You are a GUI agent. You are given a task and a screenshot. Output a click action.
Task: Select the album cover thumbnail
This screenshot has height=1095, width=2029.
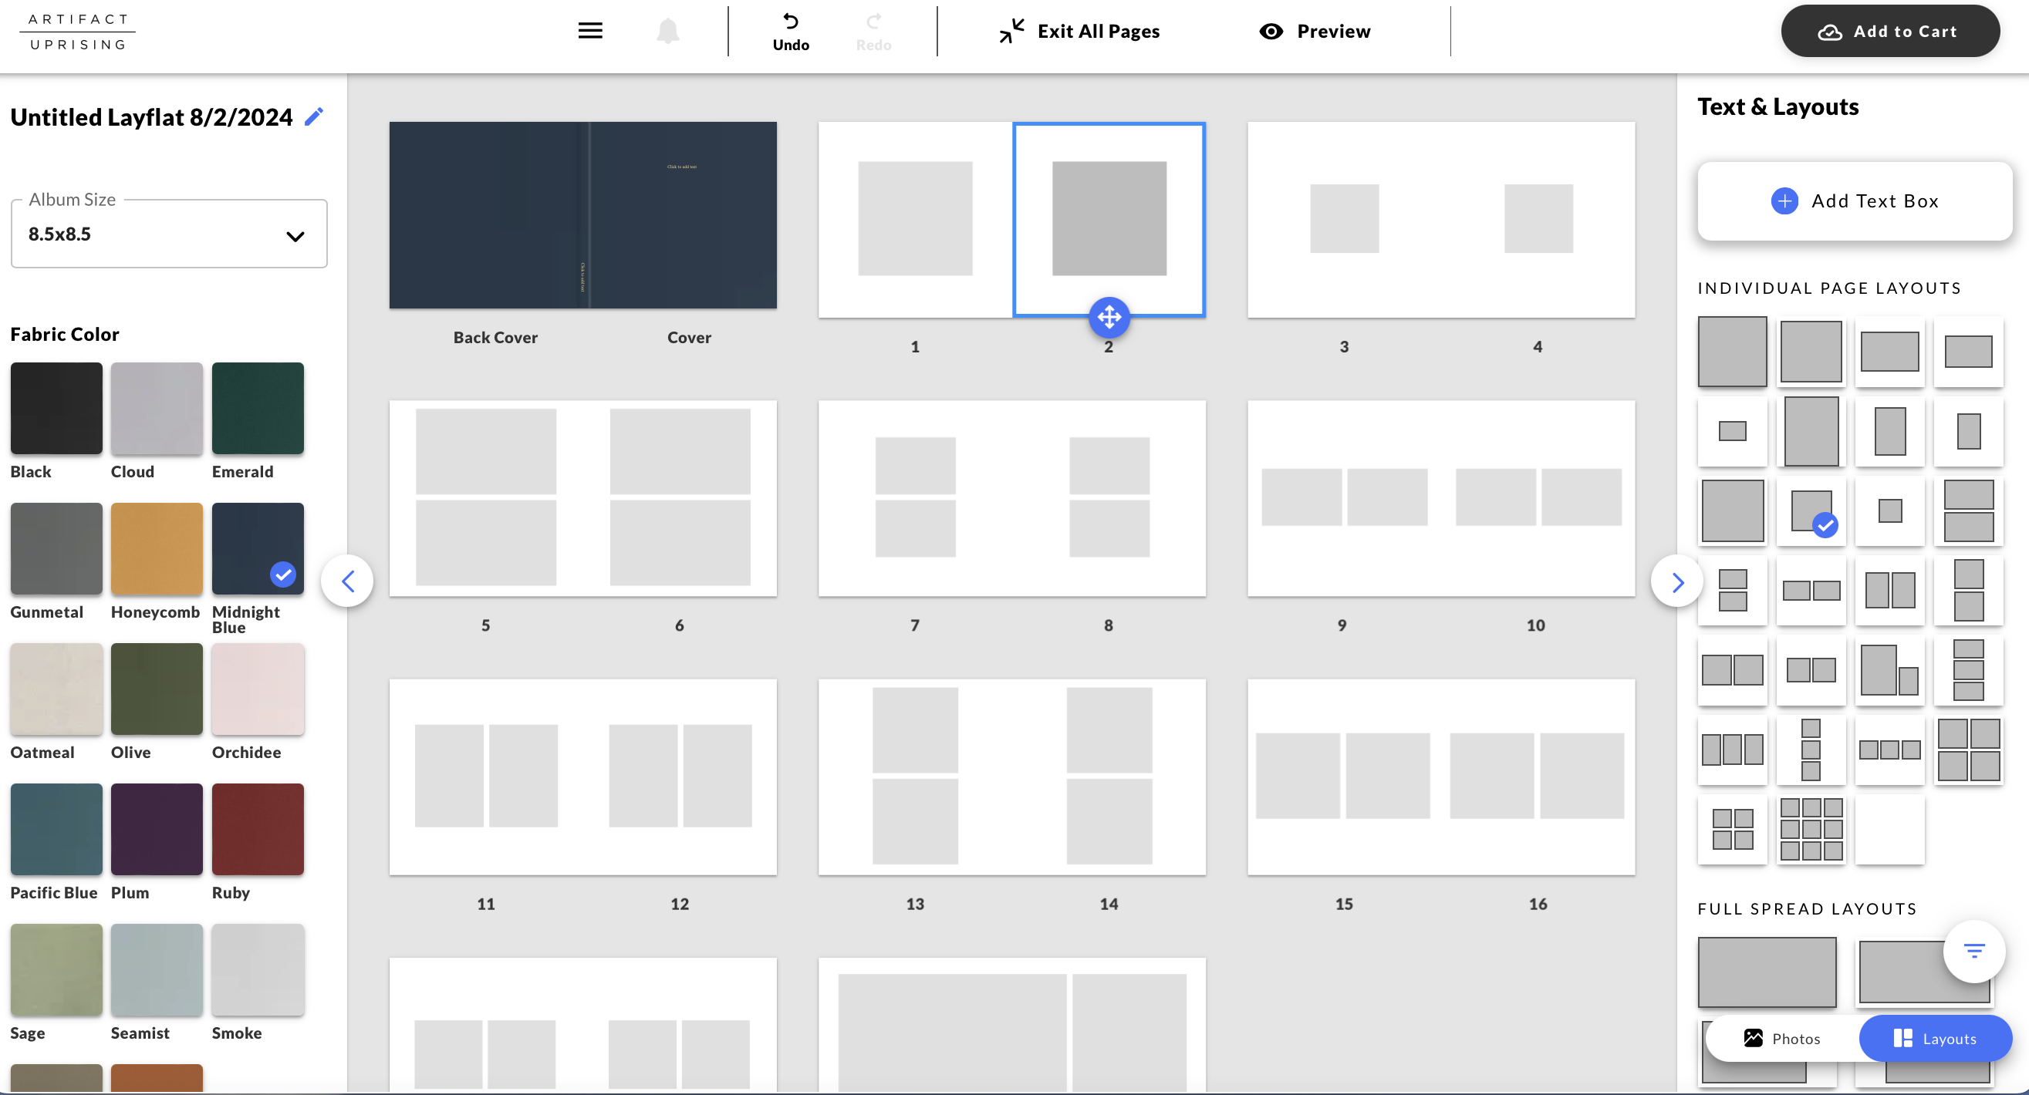click(683, 215)
